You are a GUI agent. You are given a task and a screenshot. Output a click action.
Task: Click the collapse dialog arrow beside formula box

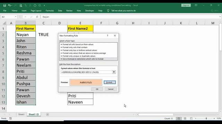coord(114,72)
